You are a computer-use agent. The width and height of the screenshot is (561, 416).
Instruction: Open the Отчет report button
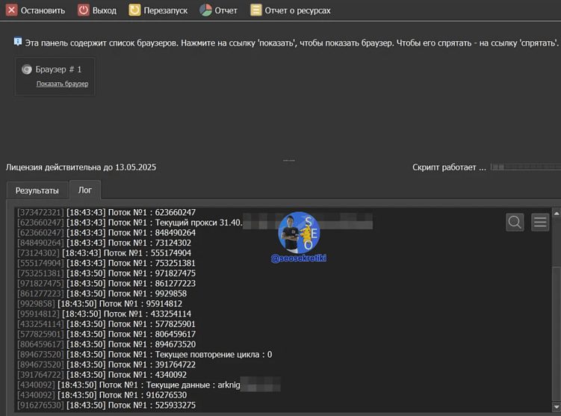coord(218,10)
